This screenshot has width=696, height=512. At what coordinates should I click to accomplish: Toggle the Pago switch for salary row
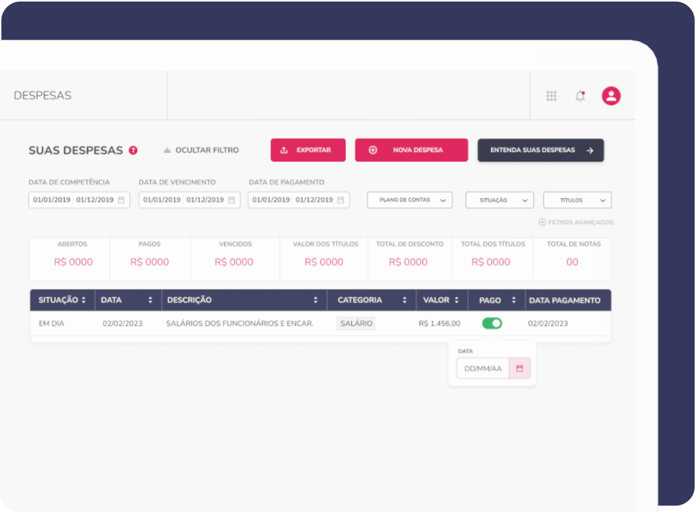(492, 323)
